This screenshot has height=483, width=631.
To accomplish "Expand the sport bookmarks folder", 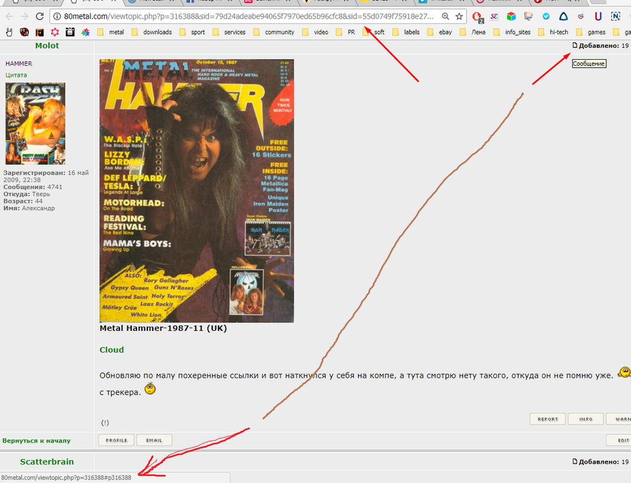I will 192,32.
